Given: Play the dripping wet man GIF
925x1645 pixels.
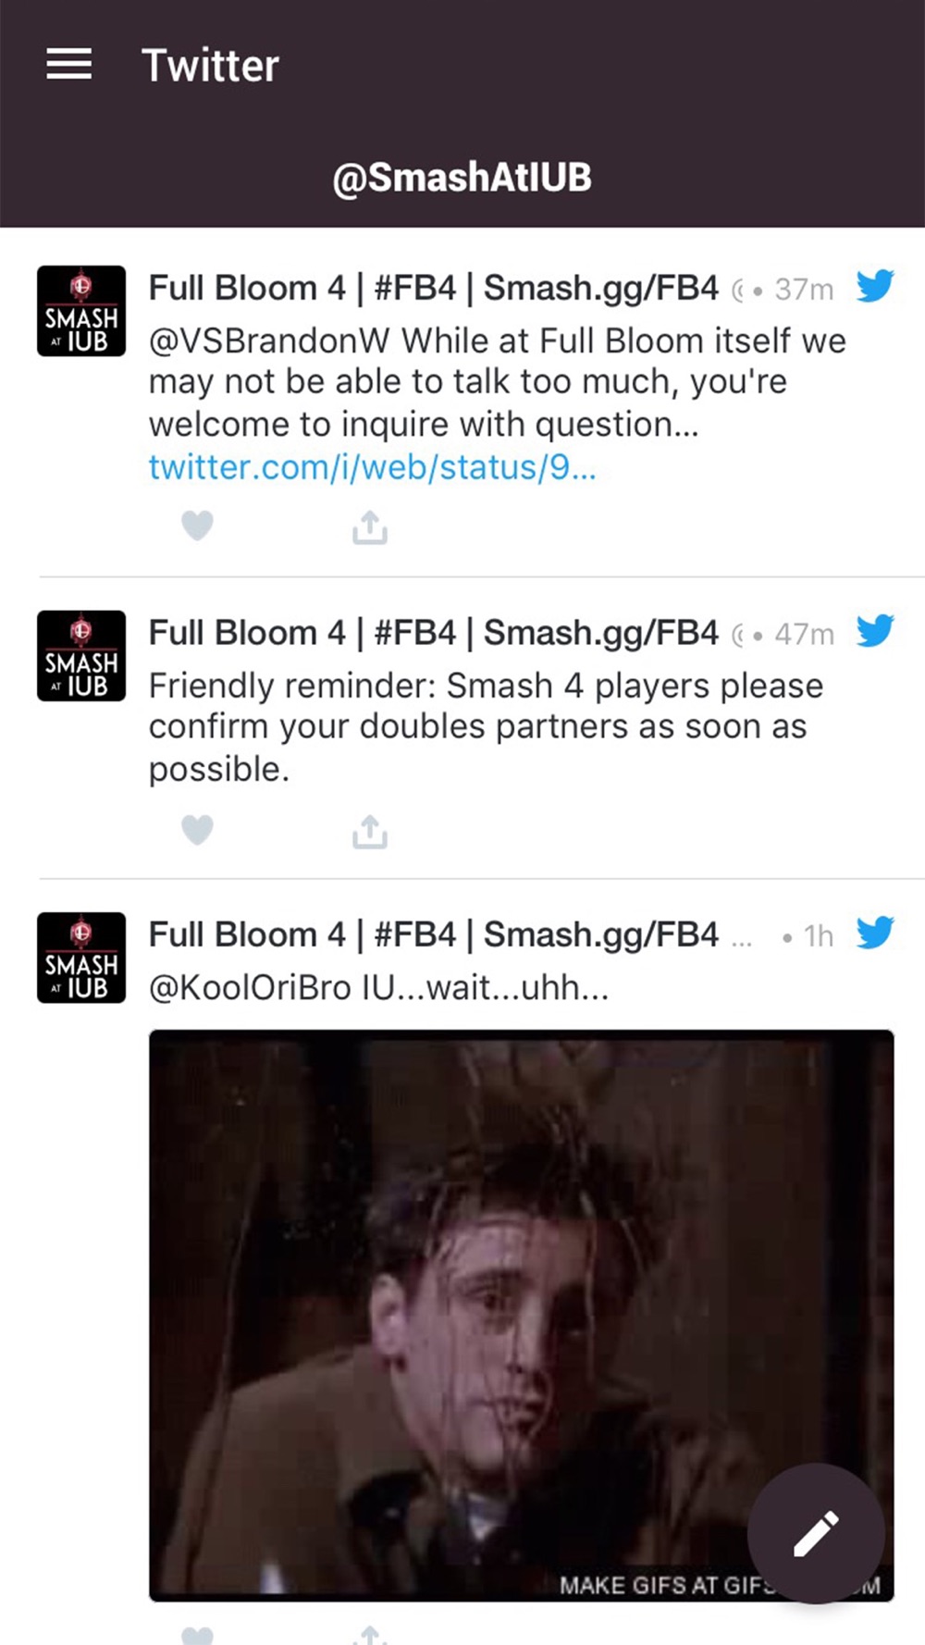Looking at the screenshot, I should [x=521, y=1315].
